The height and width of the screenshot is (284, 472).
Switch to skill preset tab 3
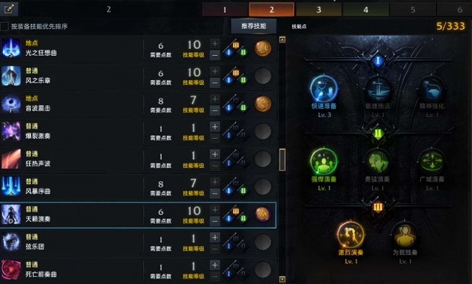(318, 10)
